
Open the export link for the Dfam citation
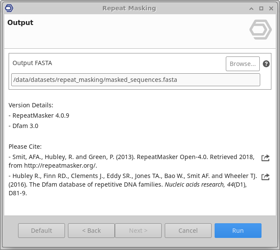pyautogui.click(x=265, y=177)
